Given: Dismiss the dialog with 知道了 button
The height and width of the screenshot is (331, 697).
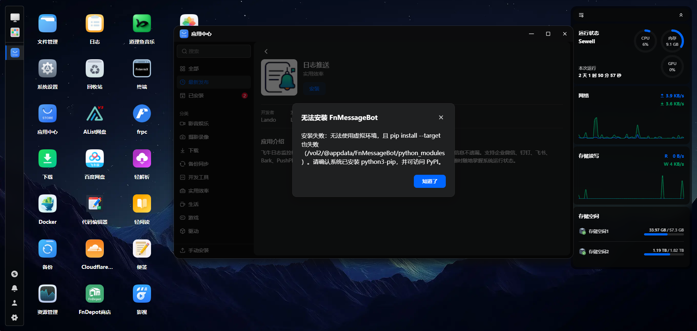Looking at the screenshot, I should click(430, 181).
